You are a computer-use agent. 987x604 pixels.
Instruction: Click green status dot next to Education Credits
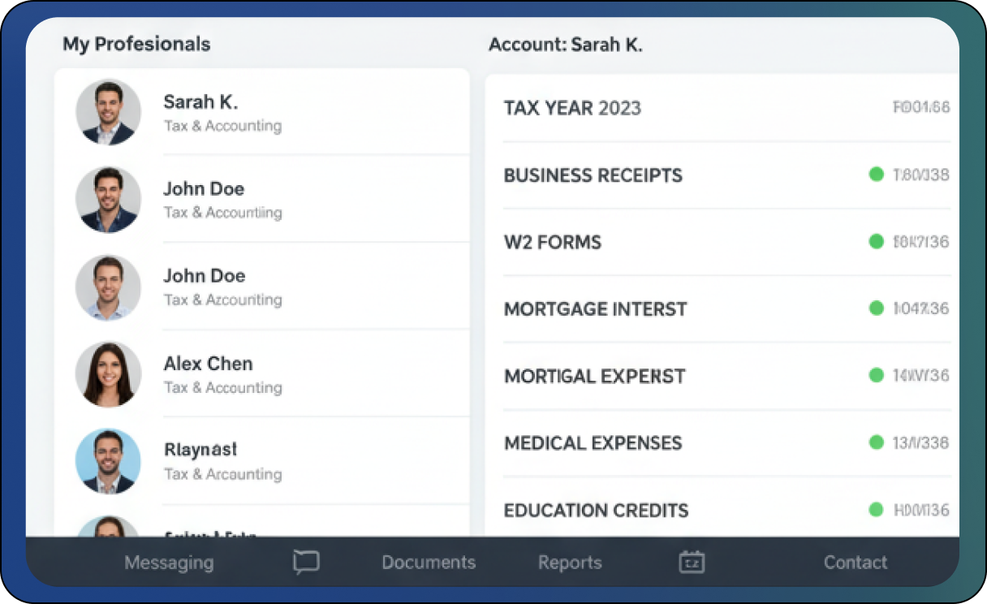[x=876, y=510]
